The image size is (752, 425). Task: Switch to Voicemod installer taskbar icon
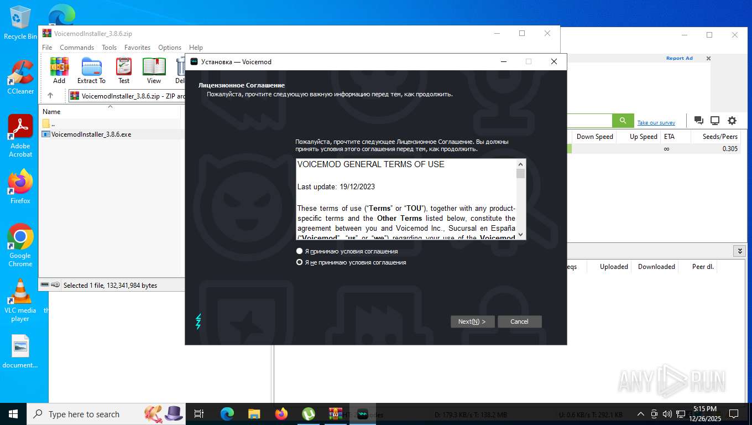363,414
